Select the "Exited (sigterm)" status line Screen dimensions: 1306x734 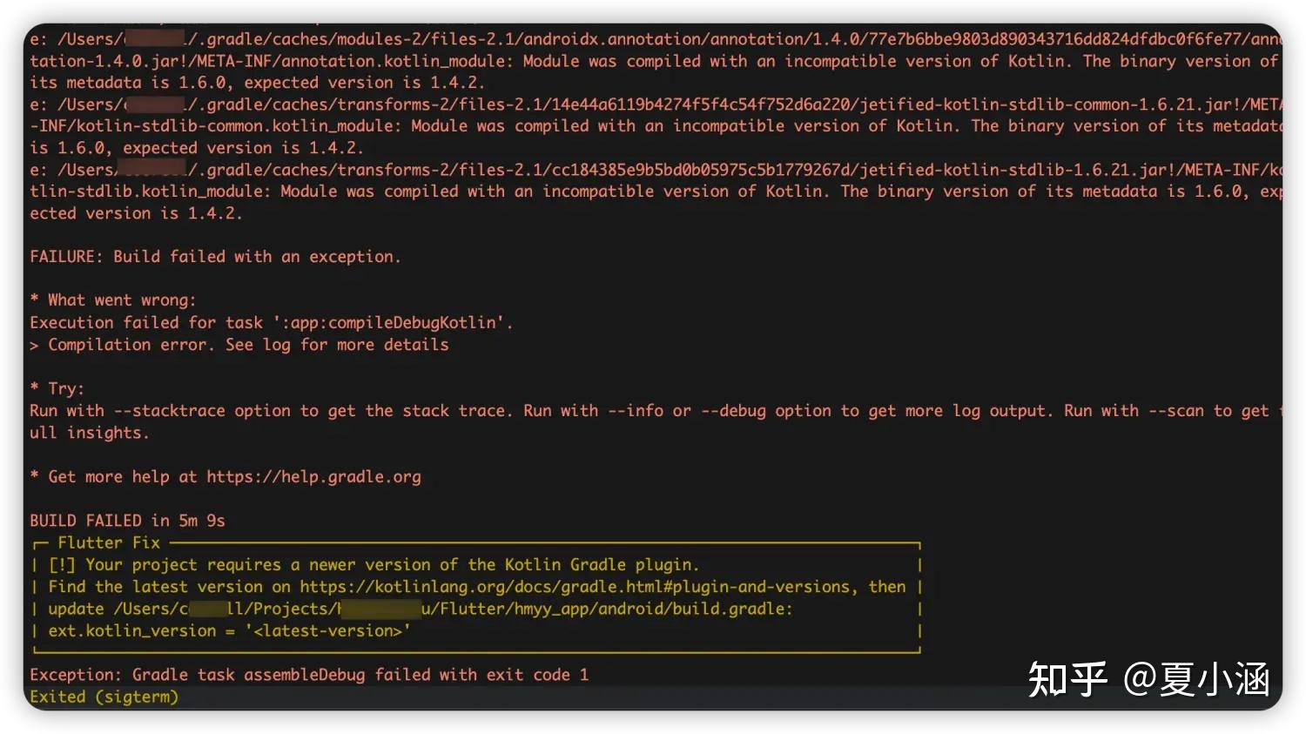pos(104,697)
